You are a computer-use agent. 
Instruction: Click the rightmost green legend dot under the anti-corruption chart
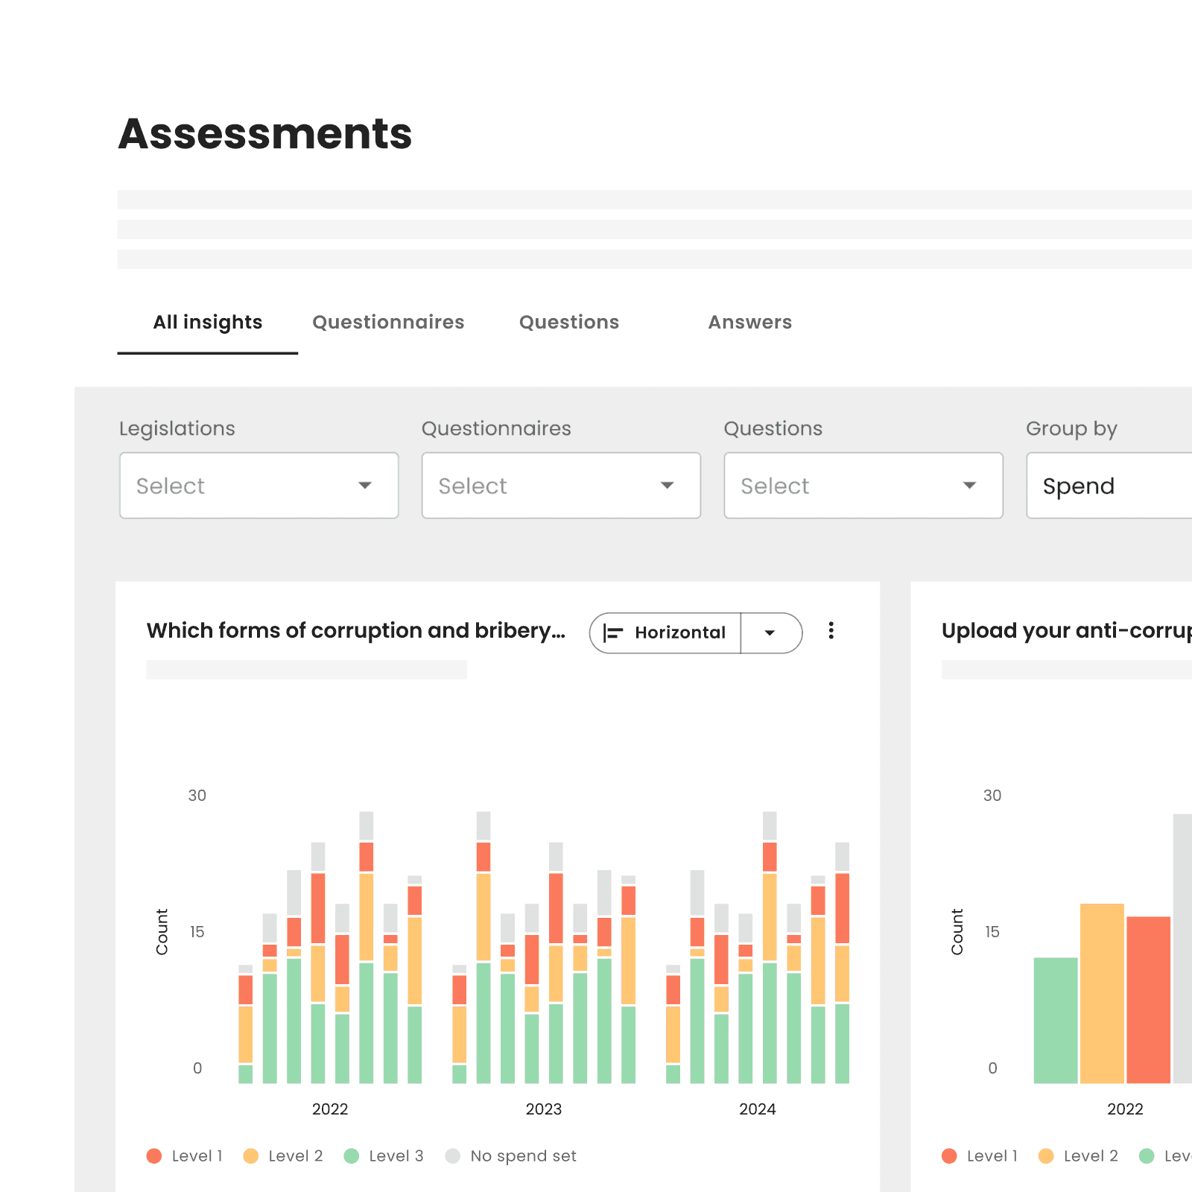coord(1147,1155)
